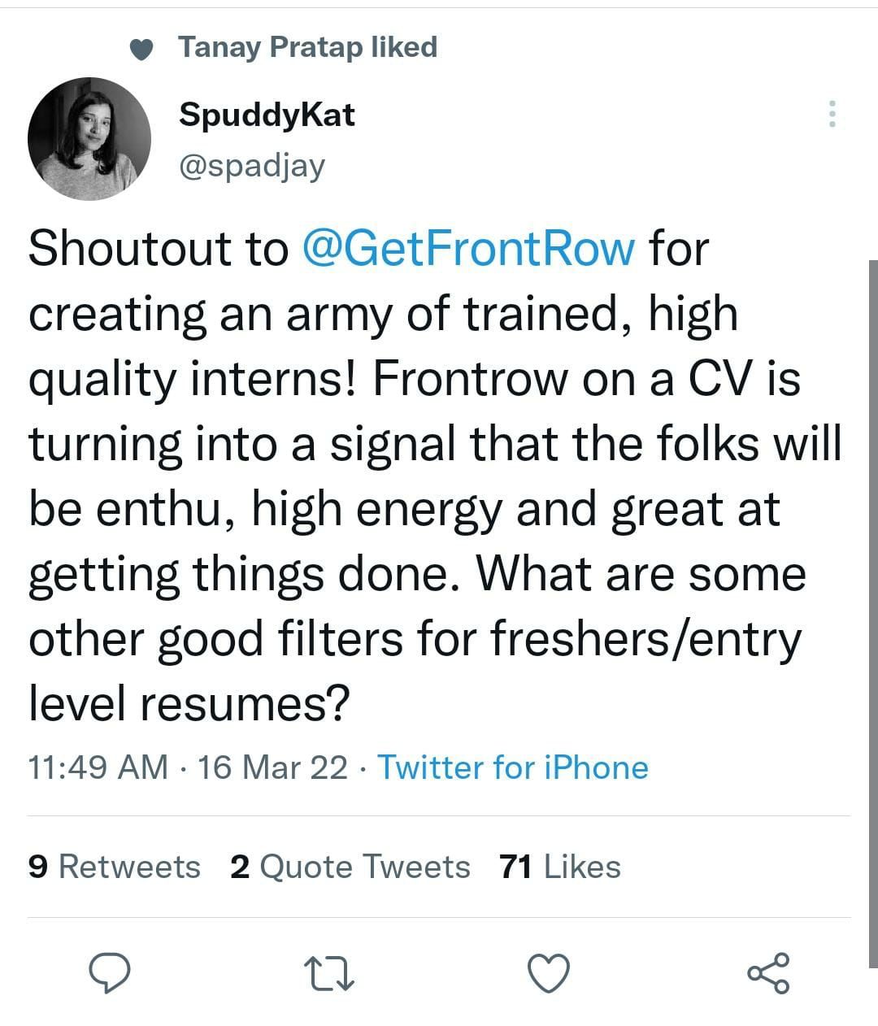View the 2 Quote Tweets list
The height and width of the screenshot is (1026, 878).
coord(350,867)
